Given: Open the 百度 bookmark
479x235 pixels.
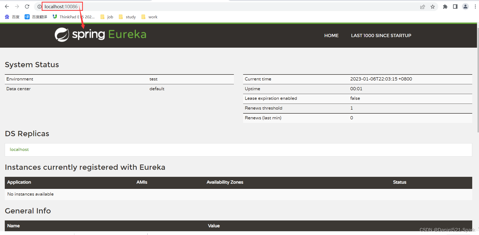Looking at the screenshot, I should [12, 17].
